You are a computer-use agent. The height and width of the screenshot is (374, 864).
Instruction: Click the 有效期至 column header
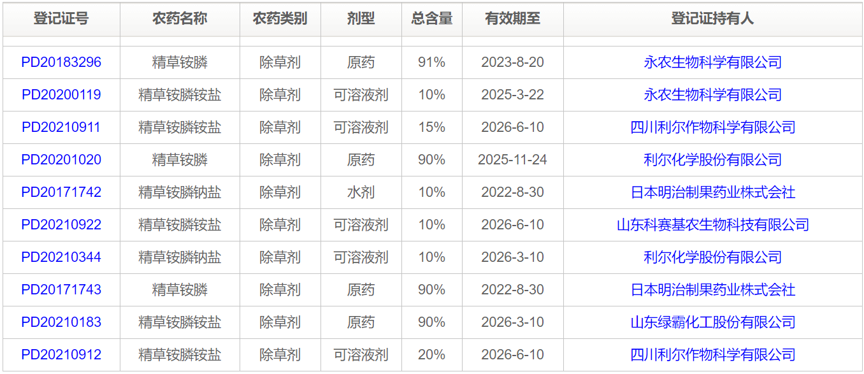513,18
